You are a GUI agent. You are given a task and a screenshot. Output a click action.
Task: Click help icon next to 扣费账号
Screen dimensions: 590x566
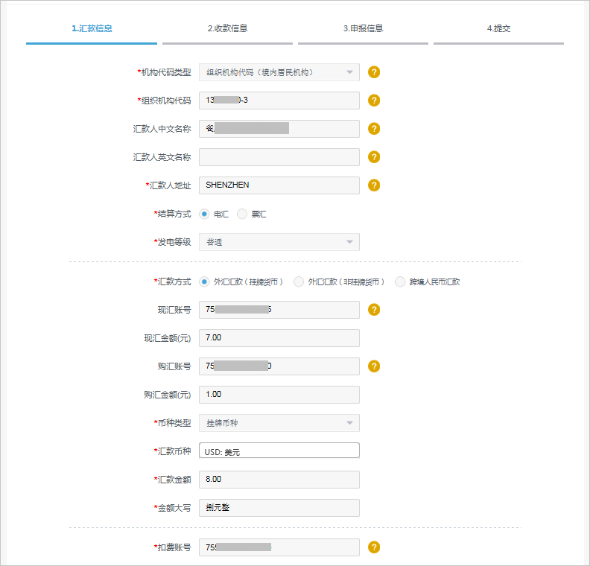point(374,547)
